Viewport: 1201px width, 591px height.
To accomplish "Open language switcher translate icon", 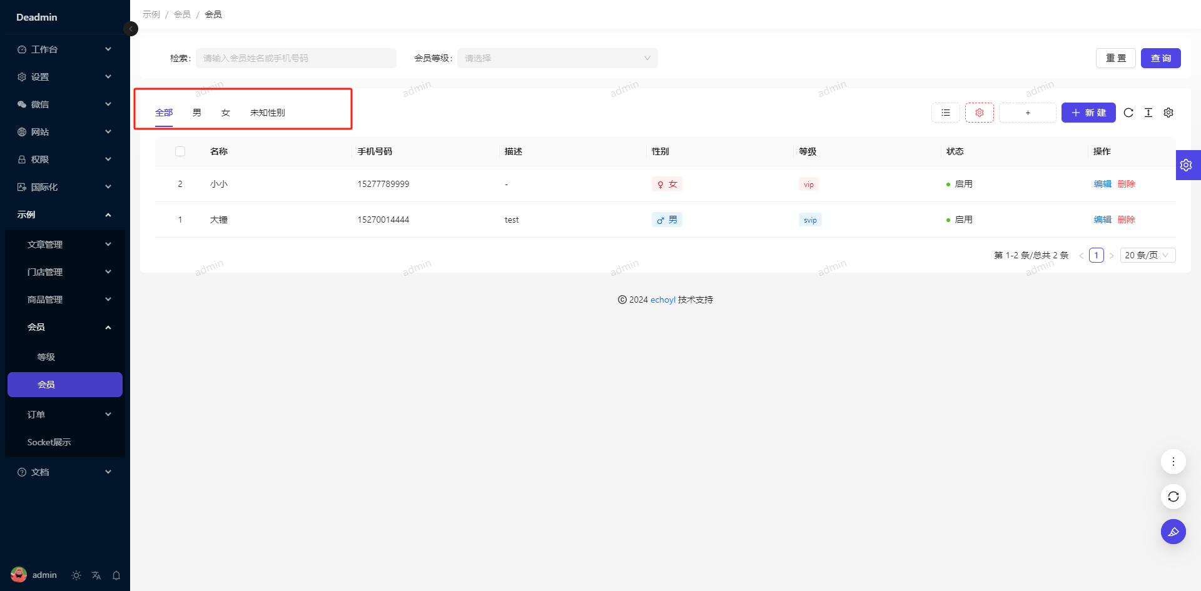I will point(96,575).
